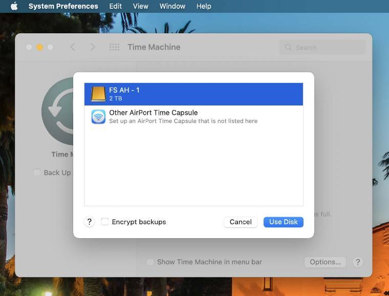The image size is (389, 296).
Task: Open the Options... button
Action: pos(325,262)
